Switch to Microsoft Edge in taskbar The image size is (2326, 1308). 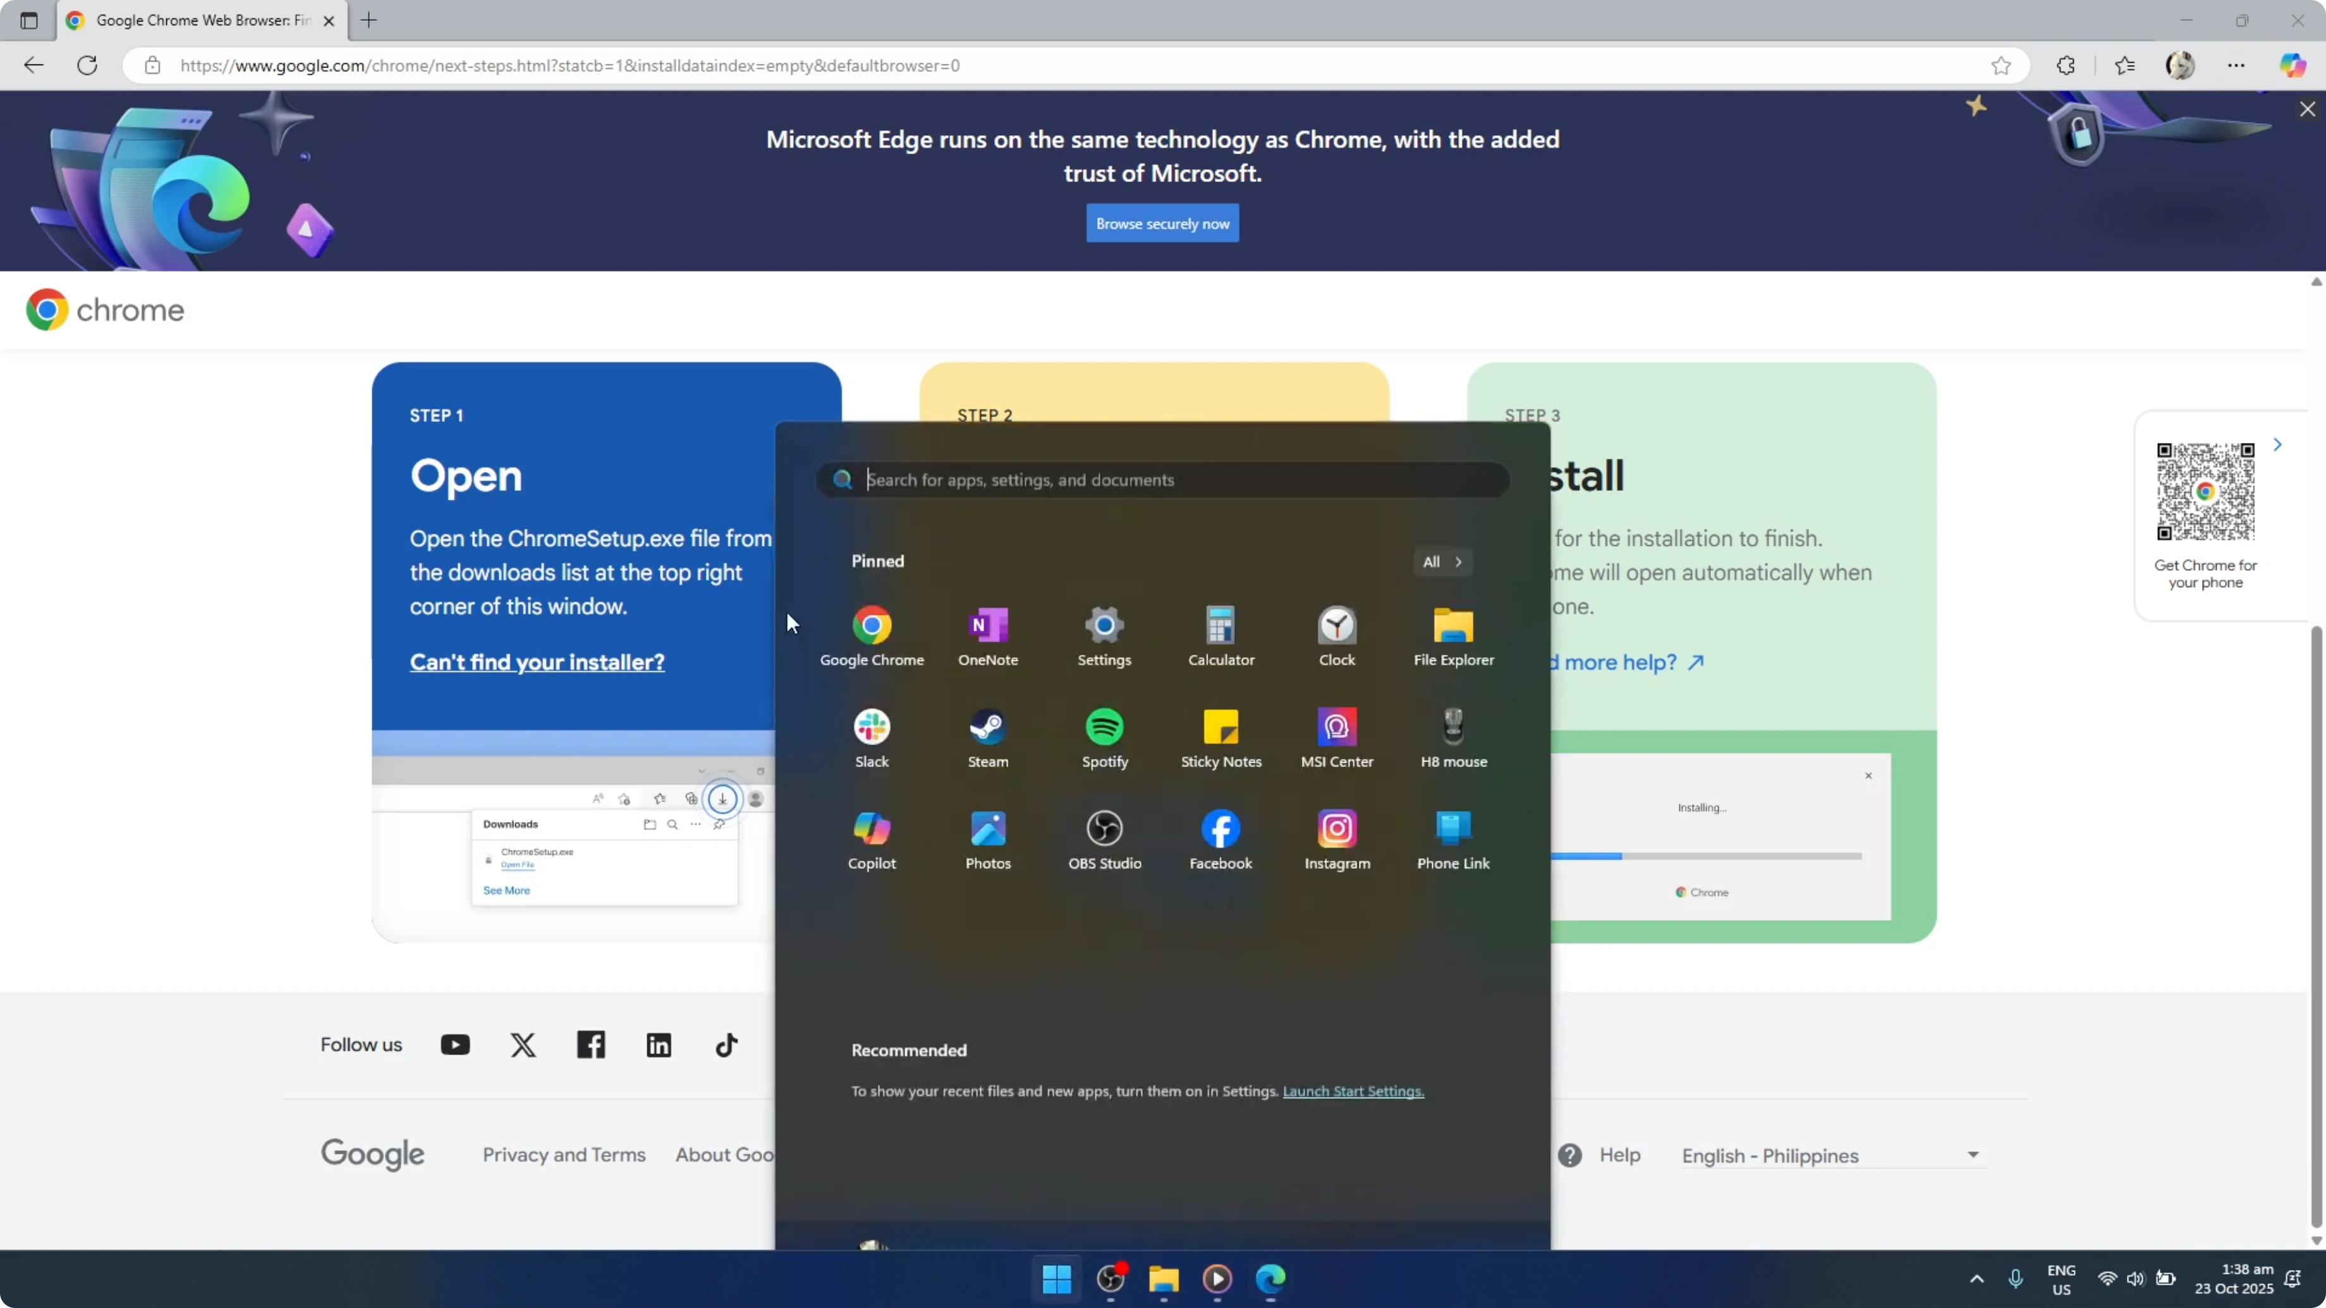(x=1270, y=1278)
